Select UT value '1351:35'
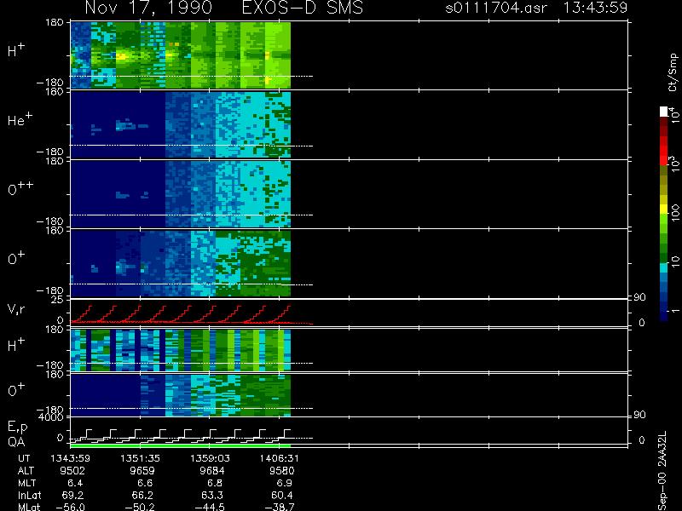The height and width of the screenshot is (511, 682). pyautogui.click(x=140, y=458)
